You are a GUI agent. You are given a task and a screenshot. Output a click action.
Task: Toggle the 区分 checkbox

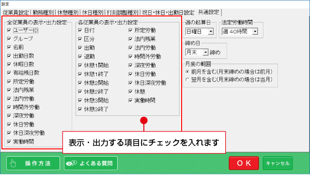coord(80,39)
